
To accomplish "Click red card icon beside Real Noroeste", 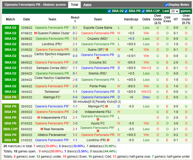I will point(42,129).
